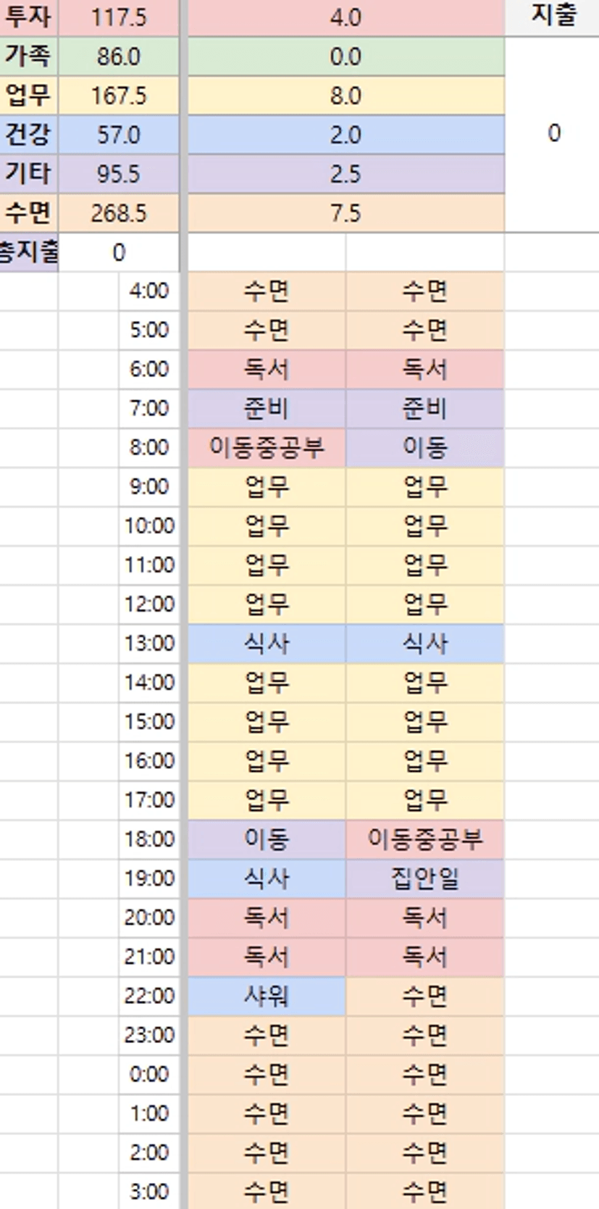Click the 2.5 cell in 기타 row
Viewport: 599px width, 1209px height.
coord(345,174)
